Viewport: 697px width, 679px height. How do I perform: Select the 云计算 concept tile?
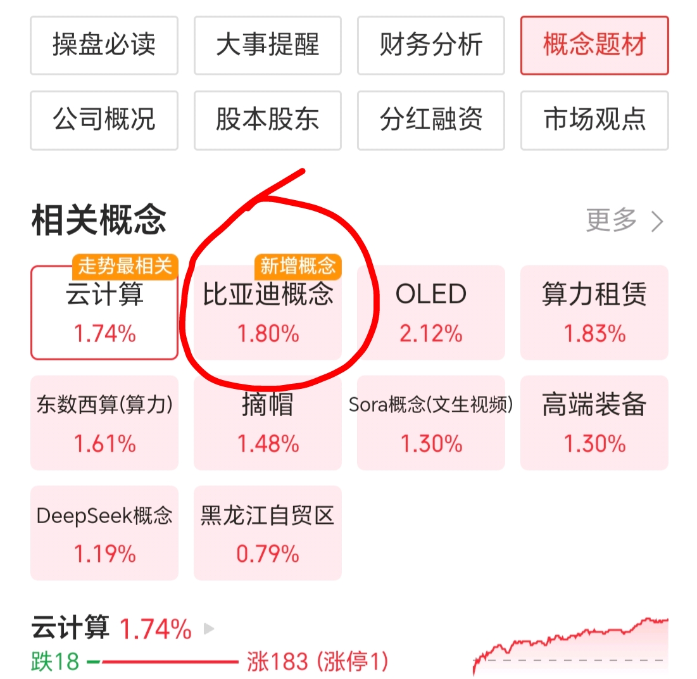[x=104, y=313]
